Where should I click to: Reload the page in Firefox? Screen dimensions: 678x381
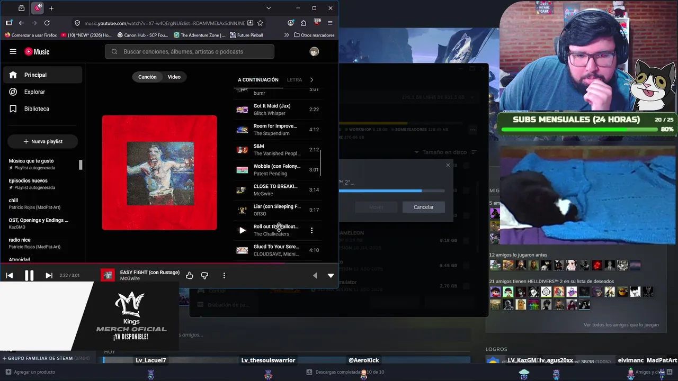47,23
